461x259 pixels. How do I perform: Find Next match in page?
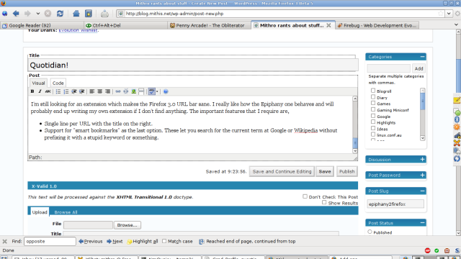tap(115, 242)
